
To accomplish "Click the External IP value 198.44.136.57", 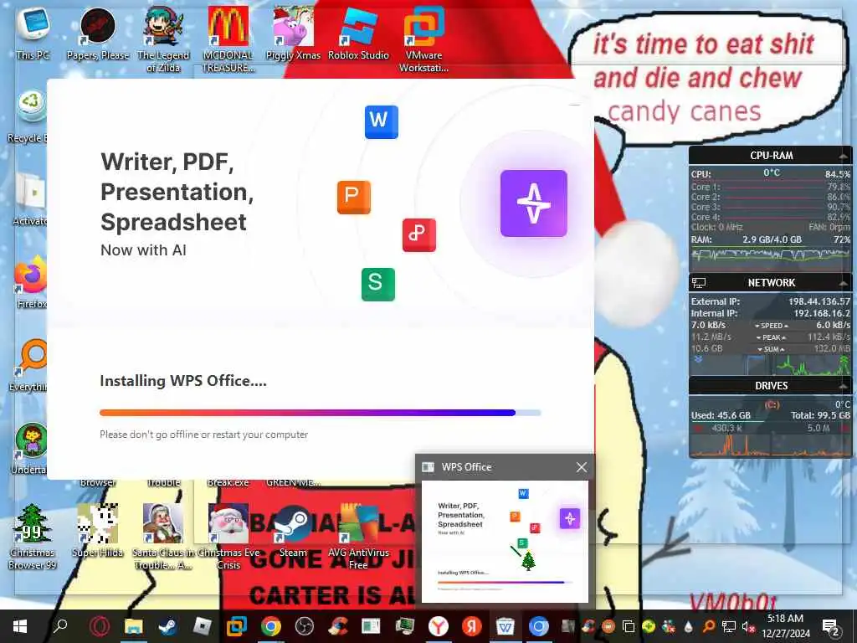I will (x=819, y=301).
